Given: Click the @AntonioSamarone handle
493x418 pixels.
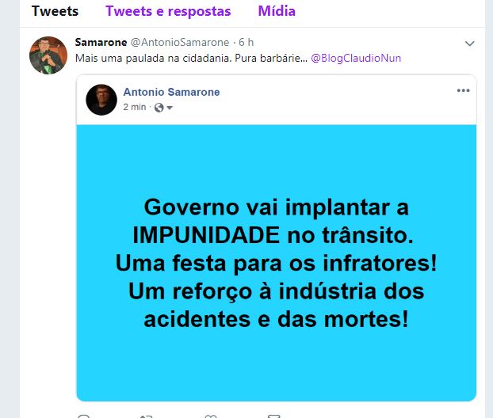Looking at the screenshot, I should (180, 43).
